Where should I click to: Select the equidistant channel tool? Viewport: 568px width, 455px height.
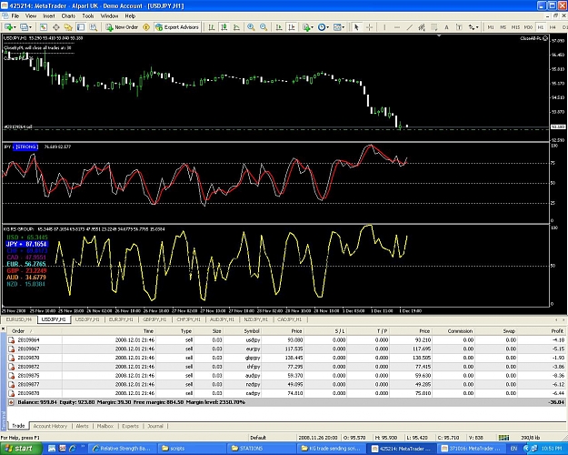point(422,27)
